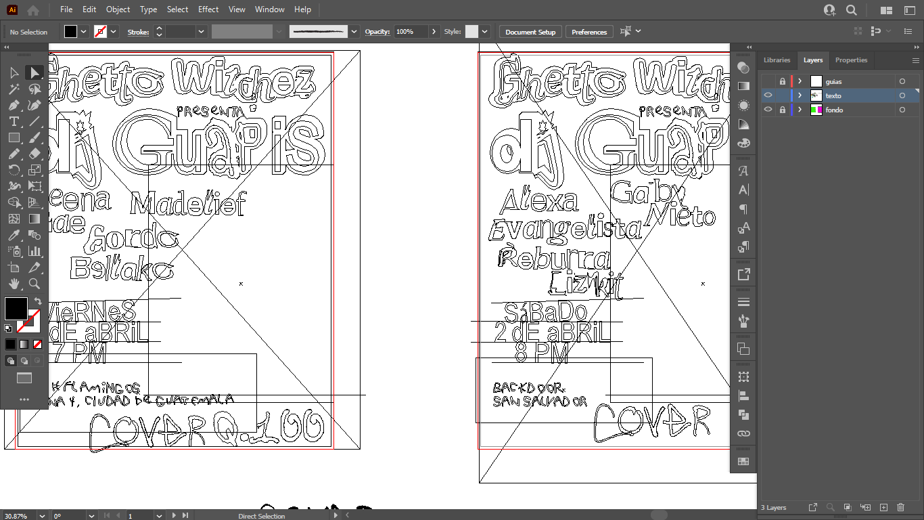This screenshot has width=924, height=520.
Task: Select the Rotate tool
Action: pyautogui.click(x=14, y=170)
